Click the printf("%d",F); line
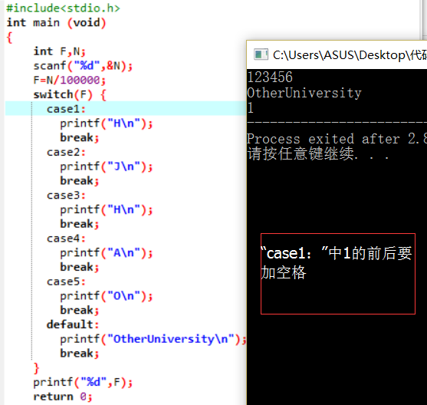The height and width of the screenshot is (405, 427). click(x=83, y=382)
